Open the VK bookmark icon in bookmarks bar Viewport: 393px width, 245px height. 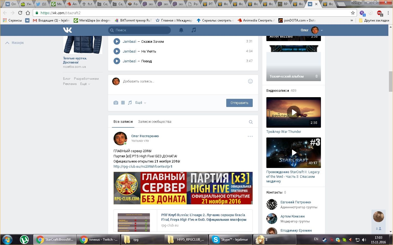(x=27, y=20)
